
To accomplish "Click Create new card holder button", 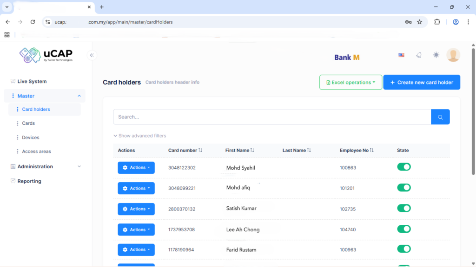I will pos(422,83).
